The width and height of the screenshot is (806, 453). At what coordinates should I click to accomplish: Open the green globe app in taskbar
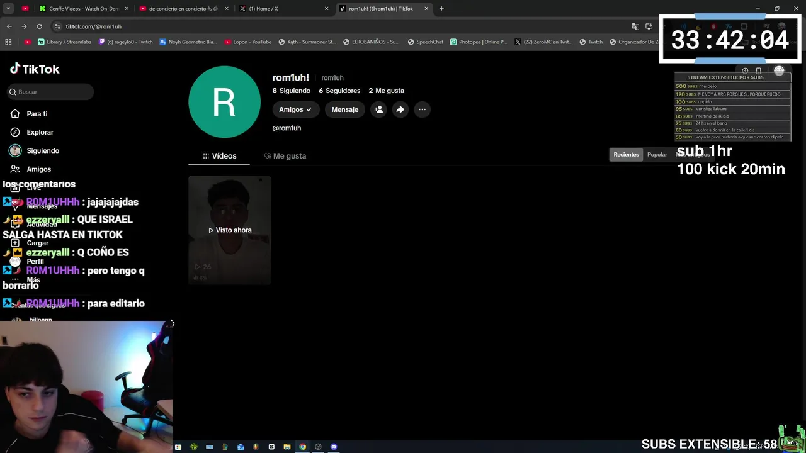click(194, 447)
